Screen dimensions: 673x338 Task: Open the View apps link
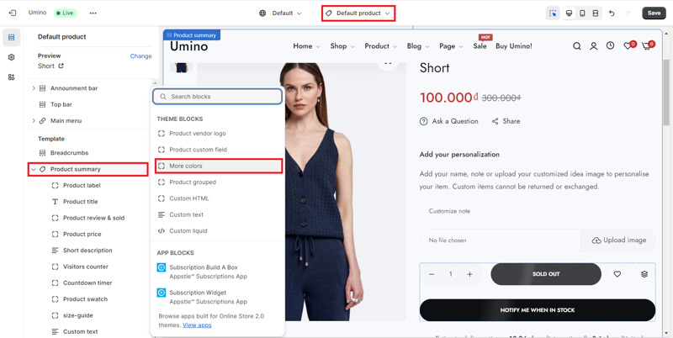(197, 325)
